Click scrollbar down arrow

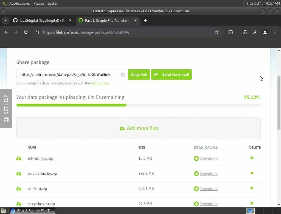click(x=279, y=205)
